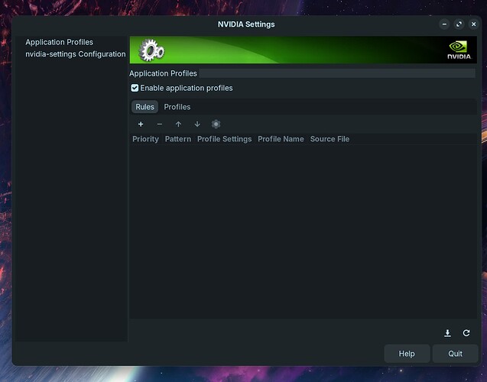Click the NVIDIA logo in the banner
The image size is (487, 382).
click(457, 51)
